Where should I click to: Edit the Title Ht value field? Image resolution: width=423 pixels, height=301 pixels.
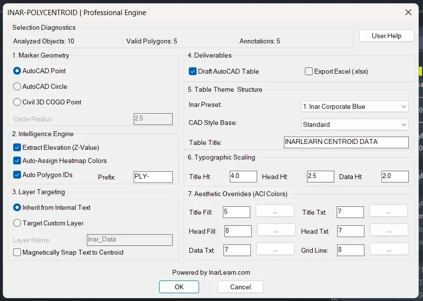(243, 177)
